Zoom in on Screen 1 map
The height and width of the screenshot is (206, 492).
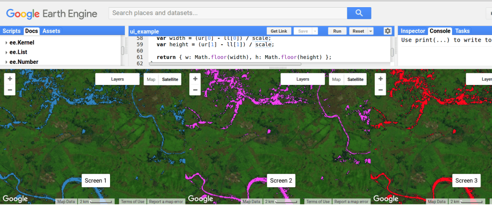pos(10,79)
